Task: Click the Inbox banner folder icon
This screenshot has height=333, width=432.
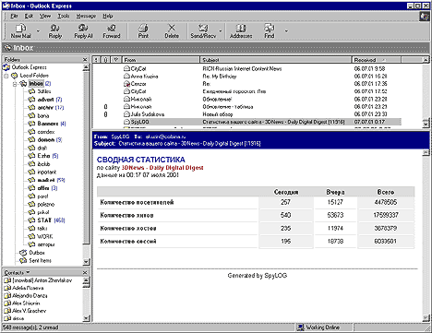Action: 8,48
